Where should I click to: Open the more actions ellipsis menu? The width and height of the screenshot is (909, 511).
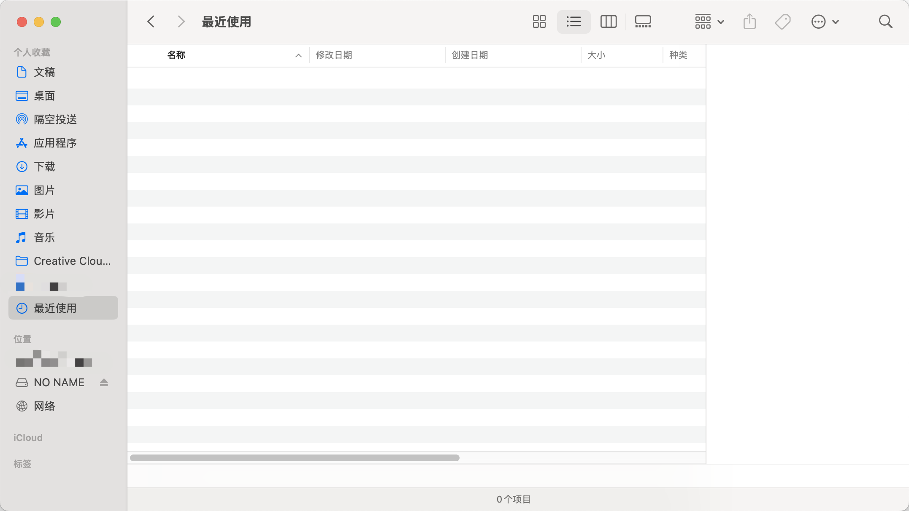825,22
